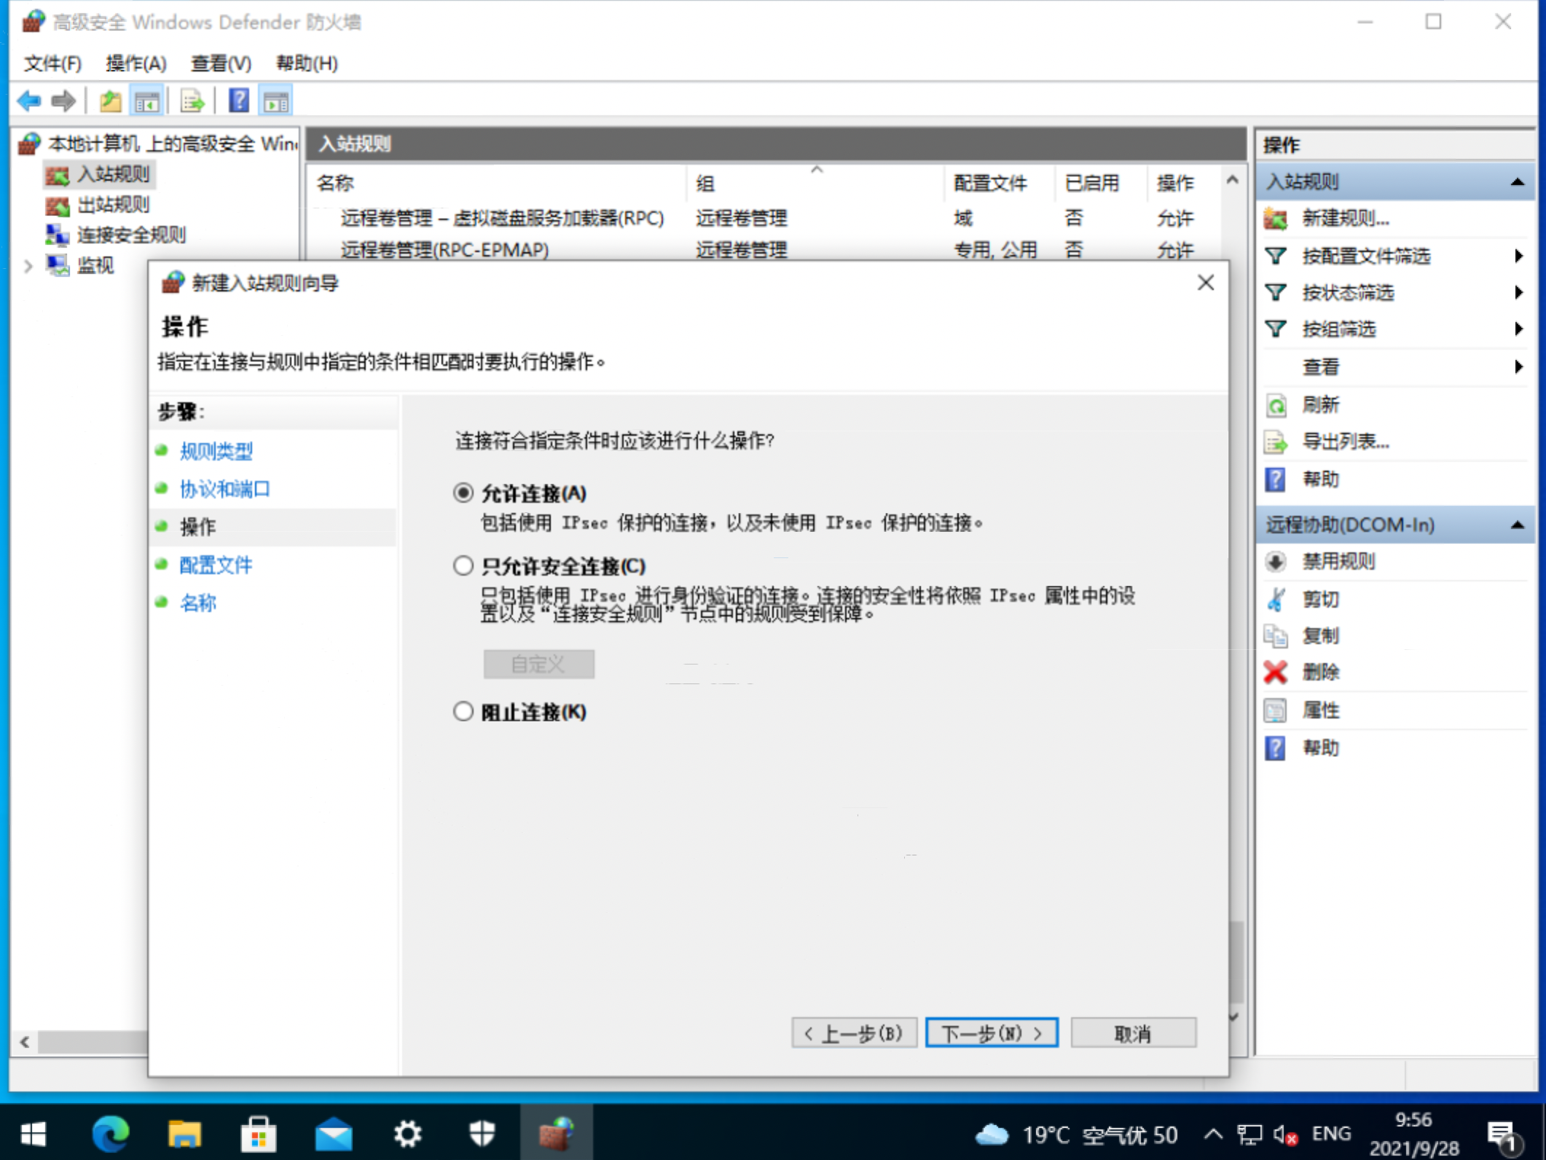The image size is (1546, 1160).
Task: Choose the Block connection (阻止连接) radio button
Action: tap(463, 712)
